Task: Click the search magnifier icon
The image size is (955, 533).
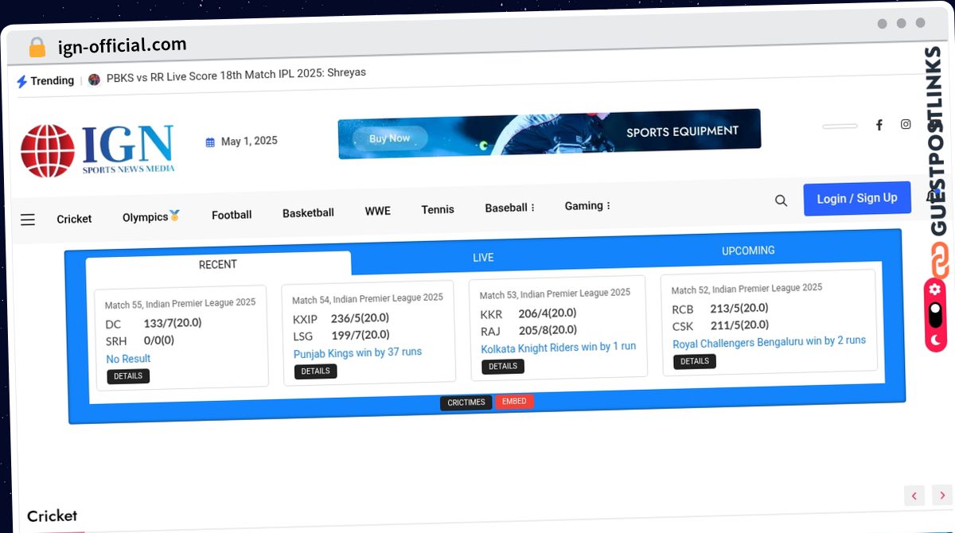Action: pyautogui.click(x=781, y=200)
